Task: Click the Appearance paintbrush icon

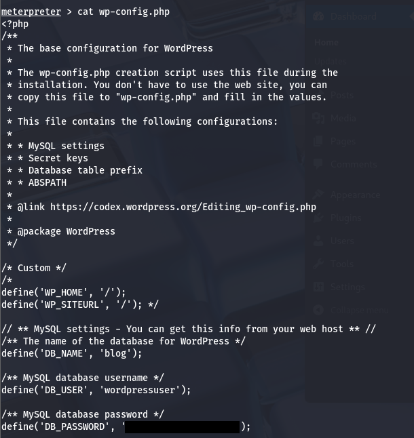Action: point(319,195)
